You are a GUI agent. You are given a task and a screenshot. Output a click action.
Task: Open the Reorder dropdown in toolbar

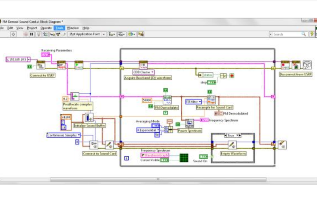pos(132,34)
